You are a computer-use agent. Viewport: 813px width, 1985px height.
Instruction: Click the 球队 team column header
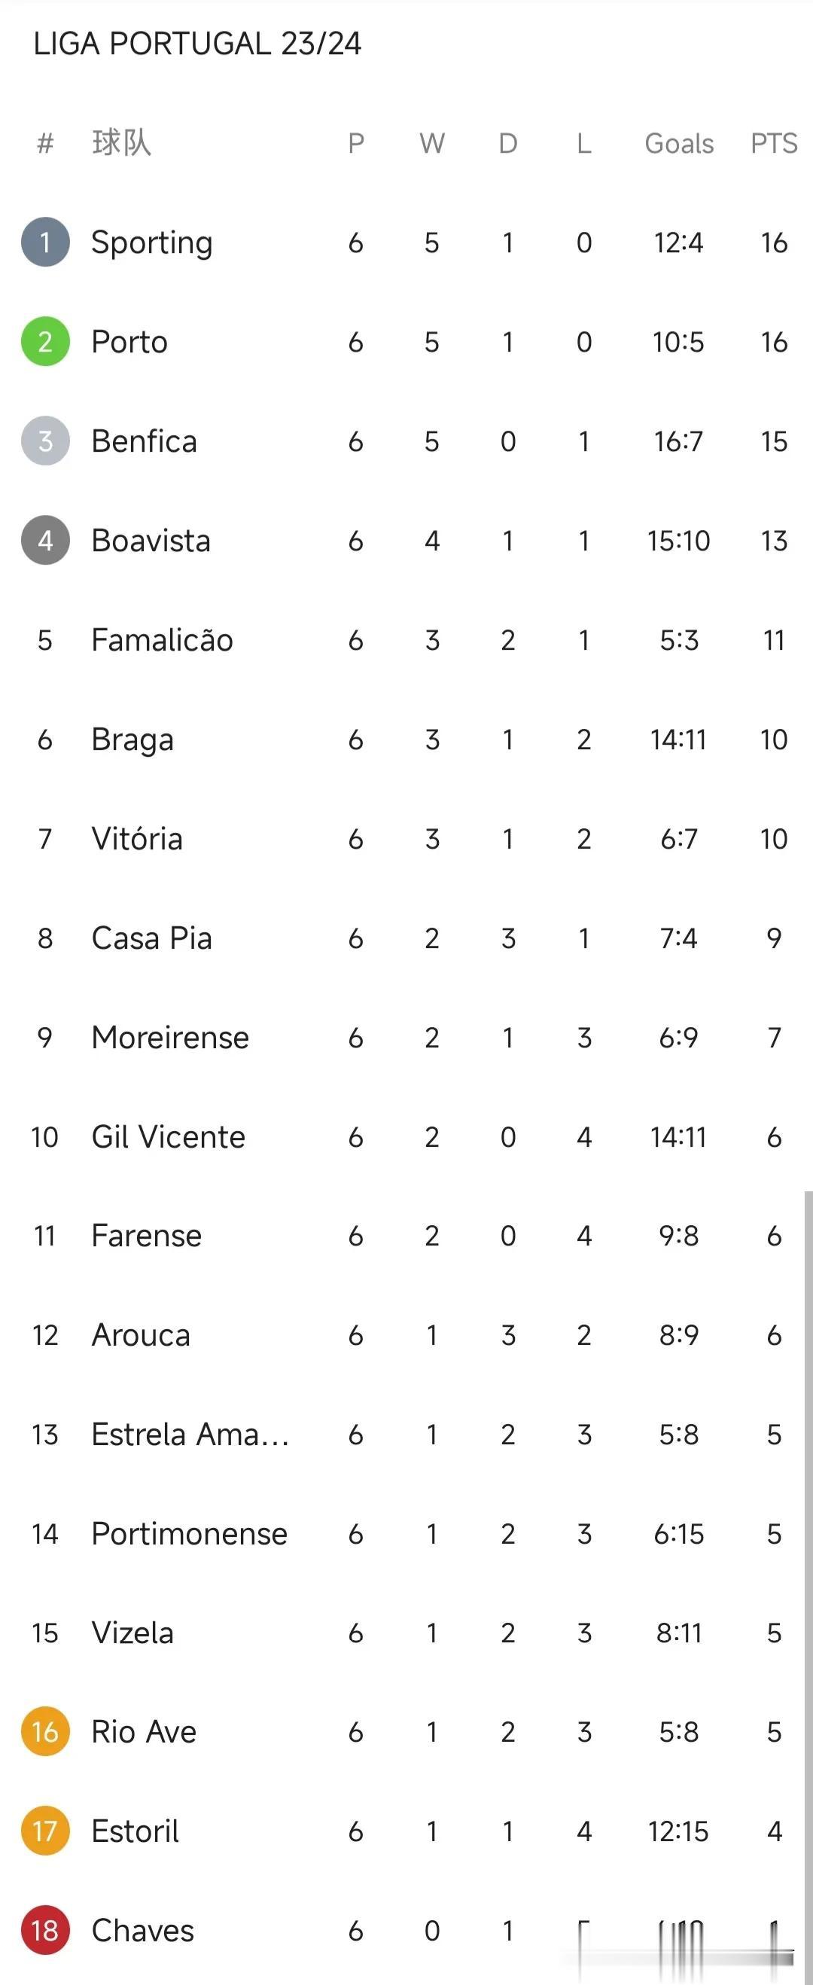point(122,142)
